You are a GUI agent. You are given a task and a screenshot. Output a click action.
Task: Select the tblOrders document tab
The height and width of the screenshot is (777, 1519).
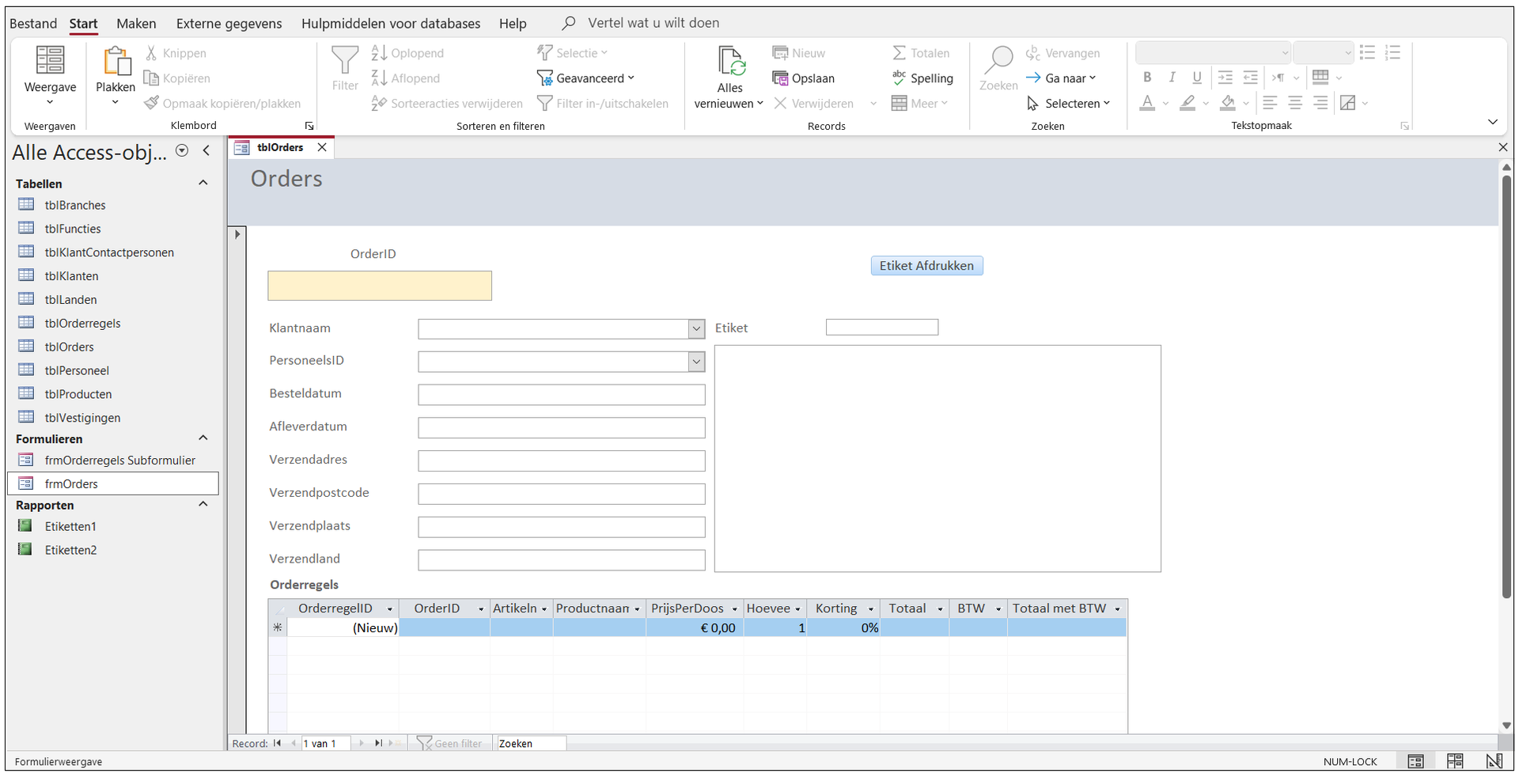[280, 147]
